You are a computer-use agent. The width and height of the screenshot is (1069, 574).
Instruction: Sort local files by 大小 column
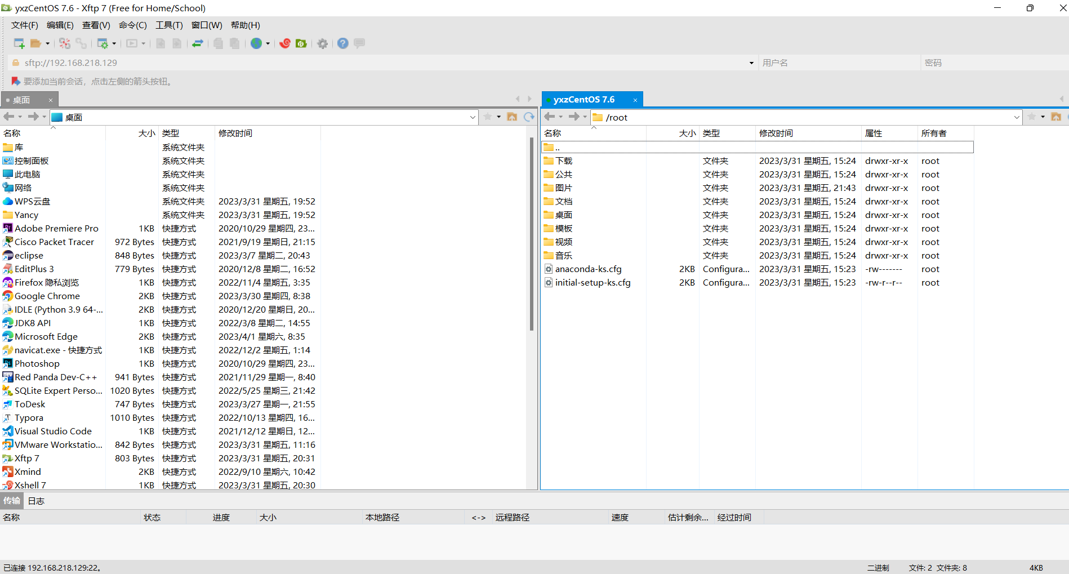[132, 133]
